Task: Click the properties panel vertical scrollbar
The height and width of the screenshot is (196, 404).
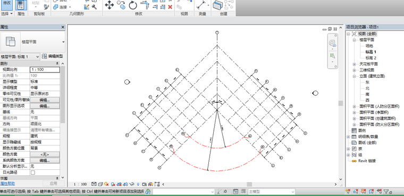Action: point(63,94)
